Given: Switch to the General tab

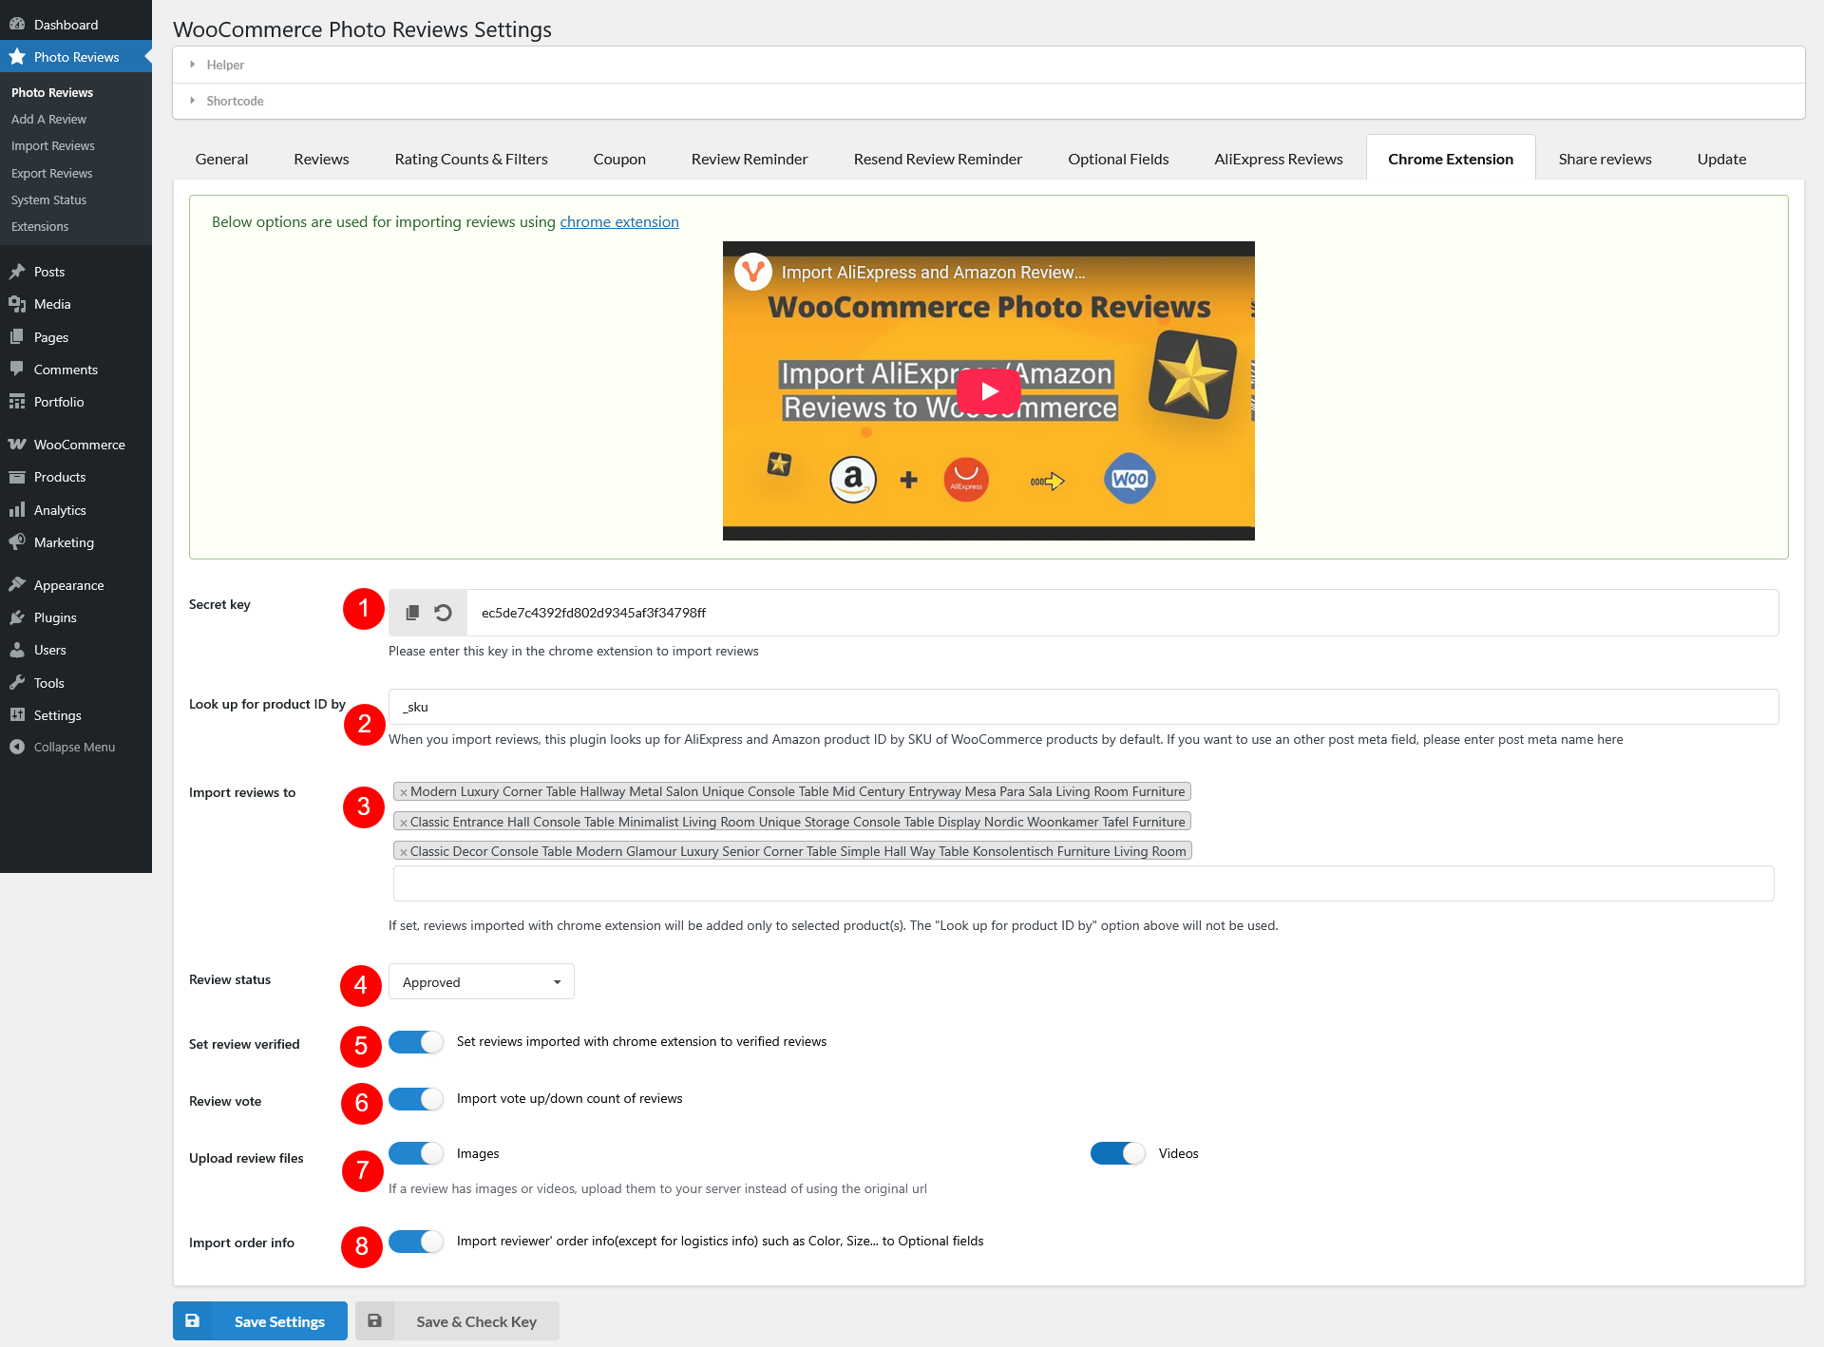Looking at the screenshot, I should [221, 159].
